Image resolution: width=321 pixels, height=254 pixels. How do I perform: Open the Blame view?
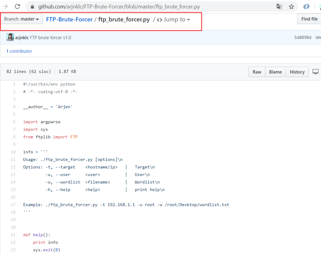275,72
